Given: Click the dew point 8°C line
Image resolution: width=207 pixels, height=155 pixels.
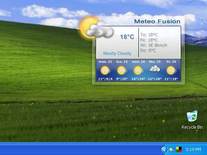Looking at the screenshot, I should pos(148,50).
